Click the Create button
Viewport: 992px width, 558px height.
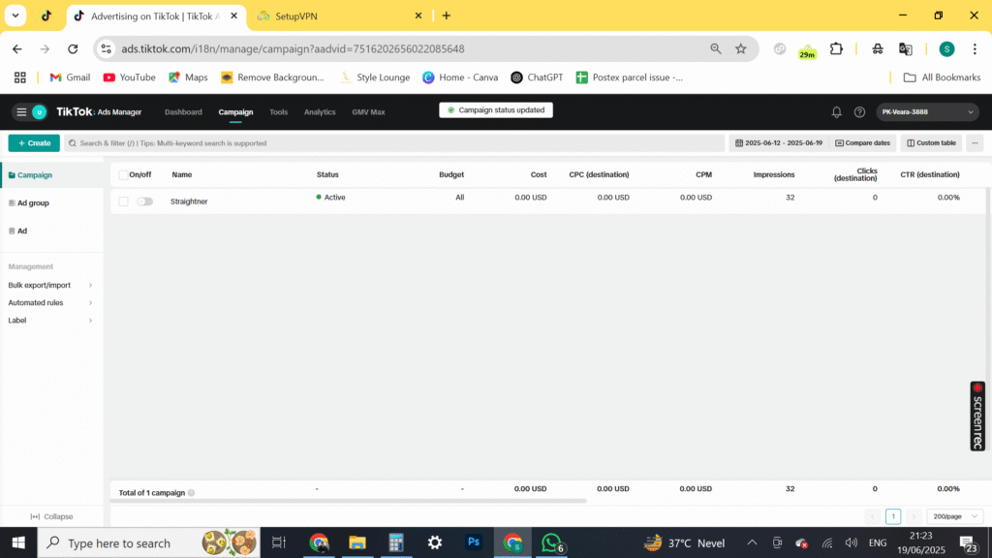tap(34, 143)
